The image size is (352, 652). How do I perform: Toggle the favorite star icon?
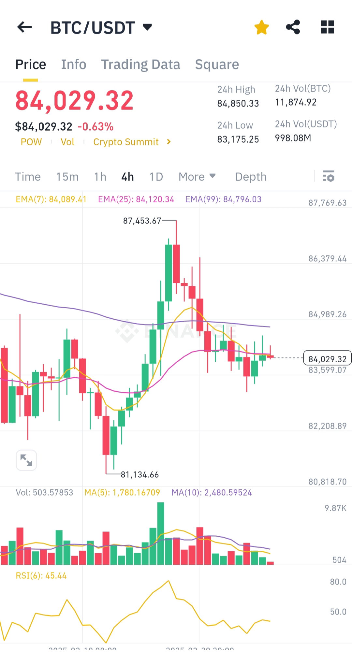pos(262,27)
